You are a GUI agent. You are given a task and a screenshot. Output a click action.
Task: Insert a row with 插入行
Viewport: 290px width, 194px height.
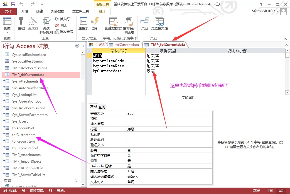point(62,19)
